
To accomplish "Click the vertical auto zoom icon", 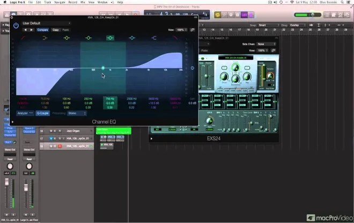I will 319,25.
